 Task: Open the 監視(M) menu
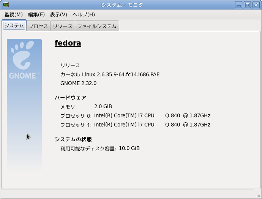(14, 14)
